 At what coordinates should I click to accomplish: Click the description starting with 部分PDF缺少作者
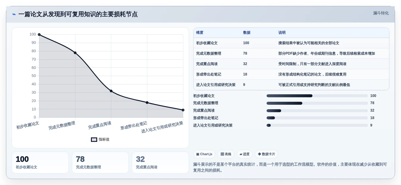tap(326, 53)
